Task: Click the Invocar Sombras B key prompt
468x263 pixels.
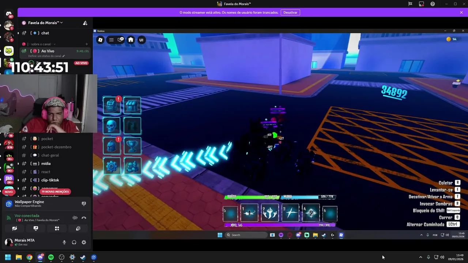Action: [x=440, y=204]
